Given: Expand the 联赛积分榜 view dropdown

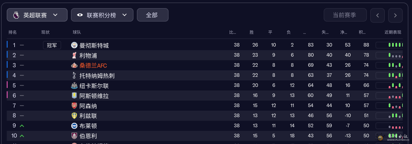Looking at the screenshot, I should (102, 15).
